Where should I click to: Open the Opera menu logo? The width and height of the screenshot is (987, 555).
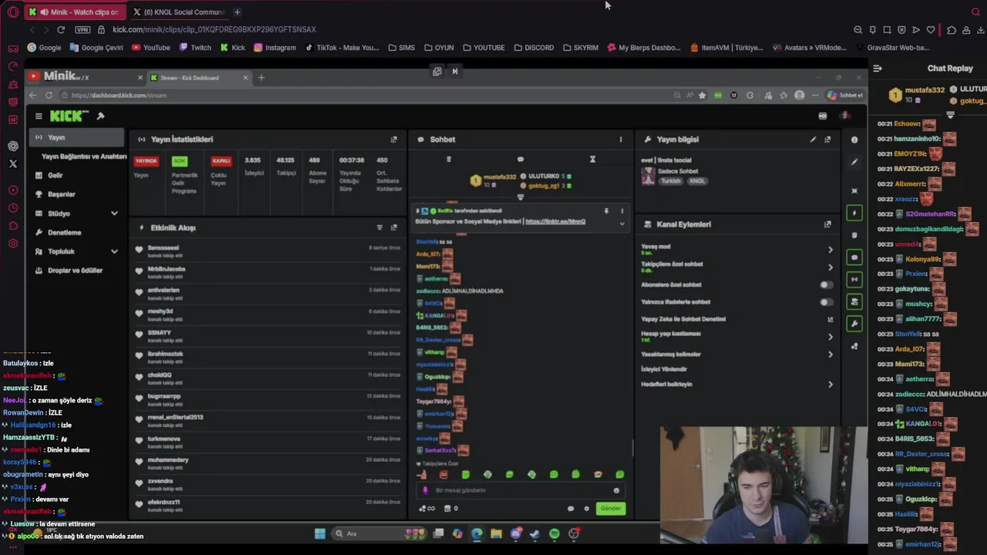[13, 12]
